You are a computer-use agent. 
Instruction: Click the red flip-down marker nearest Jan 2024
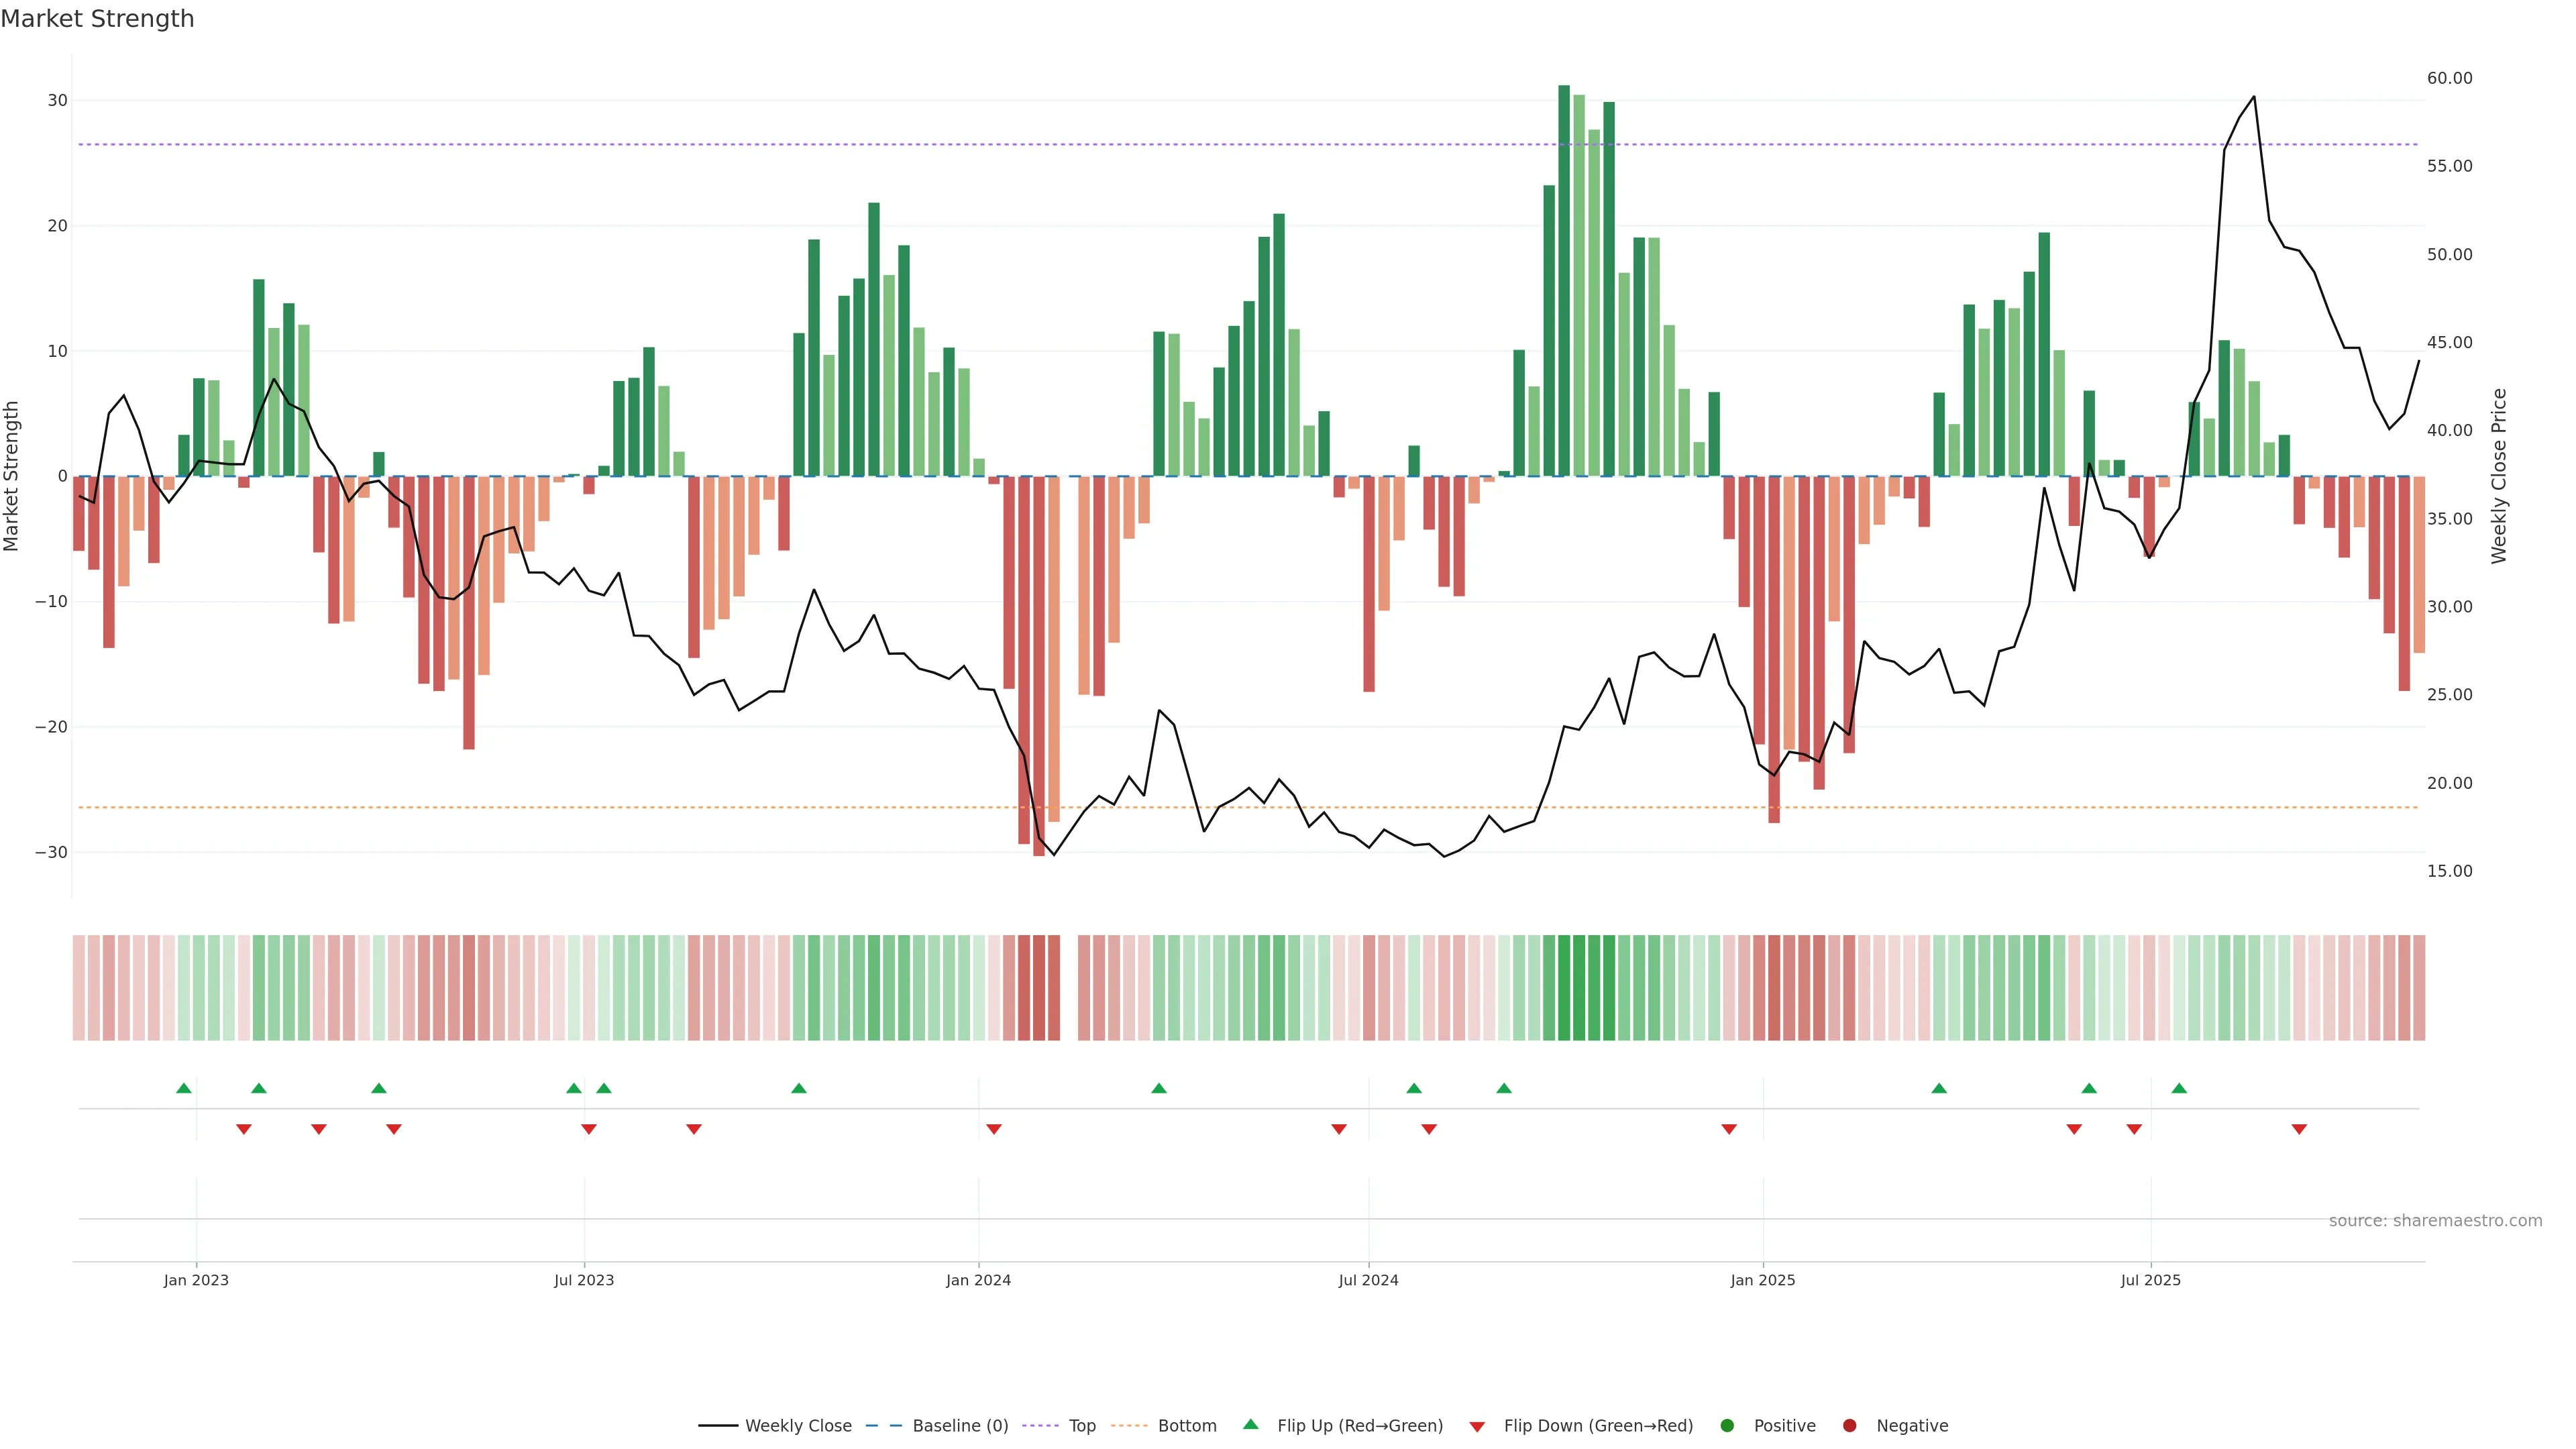994,1129
